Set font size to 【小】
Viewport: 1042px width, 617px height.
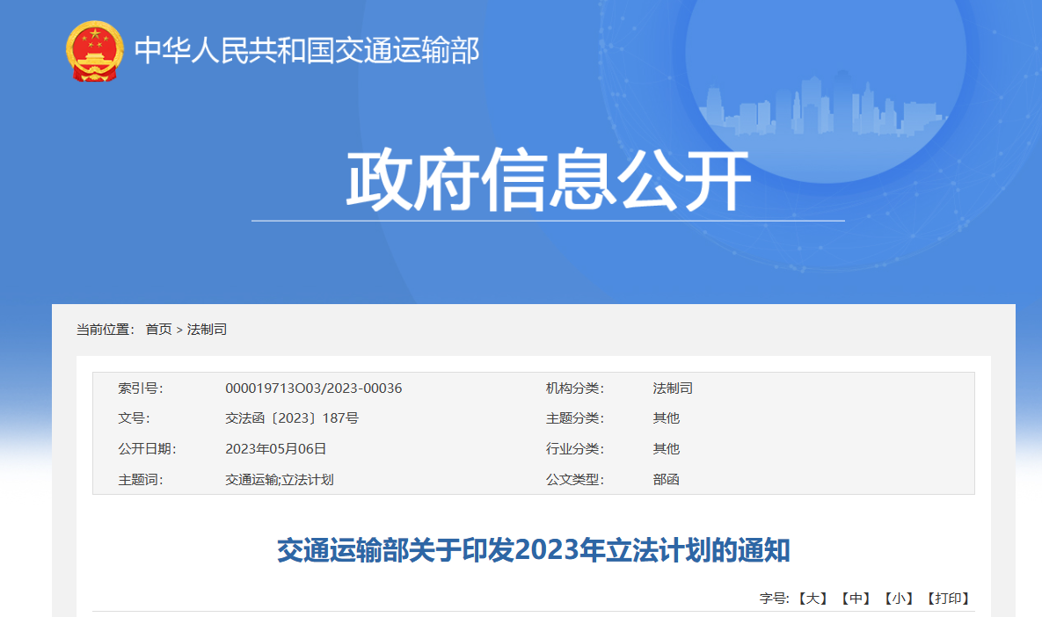(x=899, y=599)
